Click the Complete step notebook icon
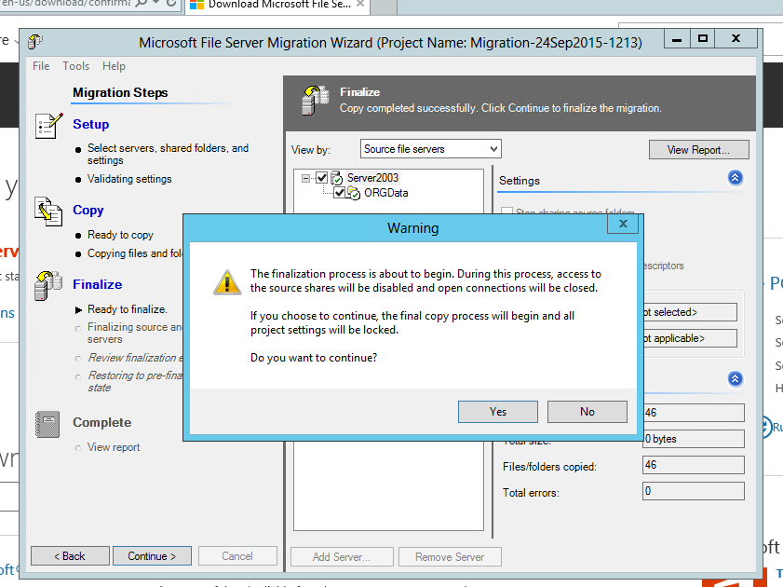 pos(47,424)
